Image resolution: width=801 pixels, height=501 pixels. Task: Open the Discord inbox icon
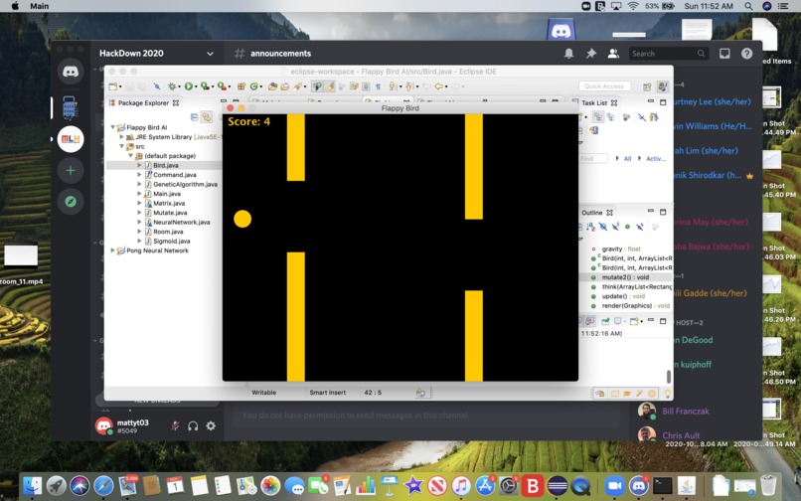pyautogui.click(x=724, y=53)
